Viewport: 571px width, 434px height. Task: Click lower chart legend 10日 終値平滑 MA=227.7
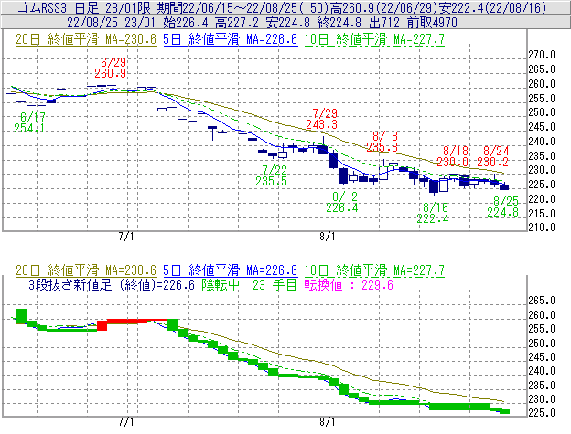pyautogui.click(x=374, y=270)
